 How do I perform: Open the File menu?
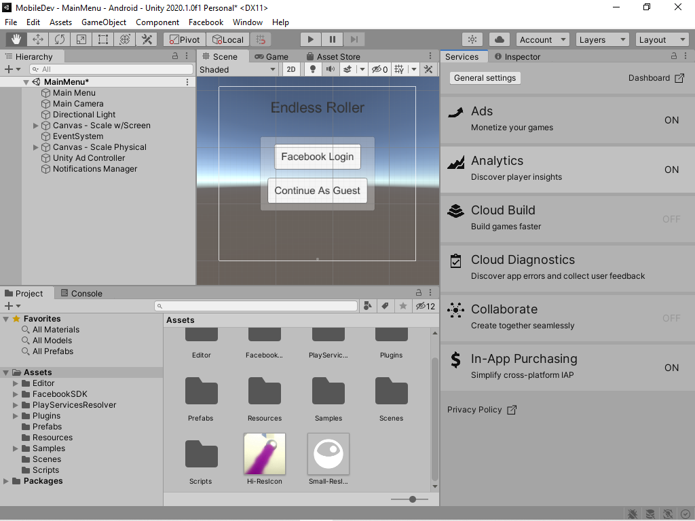(x=11, y=22)
